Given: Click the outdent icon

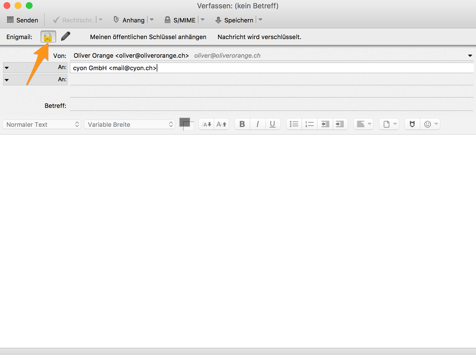Looking at the screenshot, I should [325, 124].
